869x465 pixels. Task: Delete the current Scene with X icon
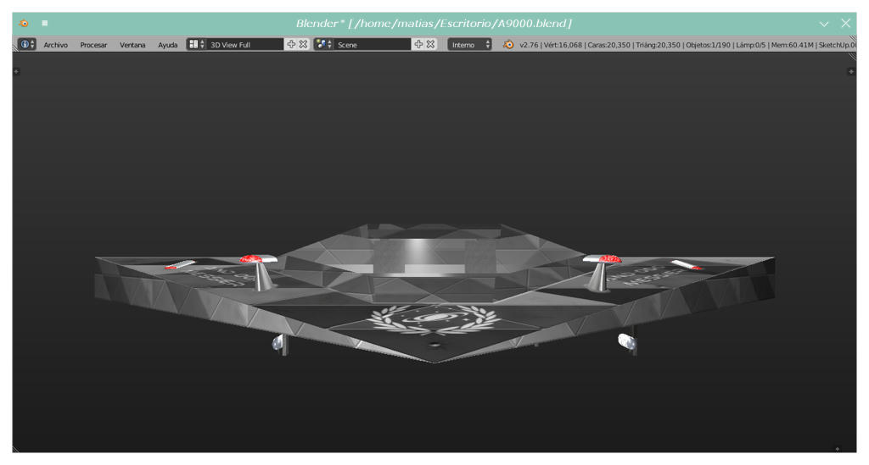(430, 44)
